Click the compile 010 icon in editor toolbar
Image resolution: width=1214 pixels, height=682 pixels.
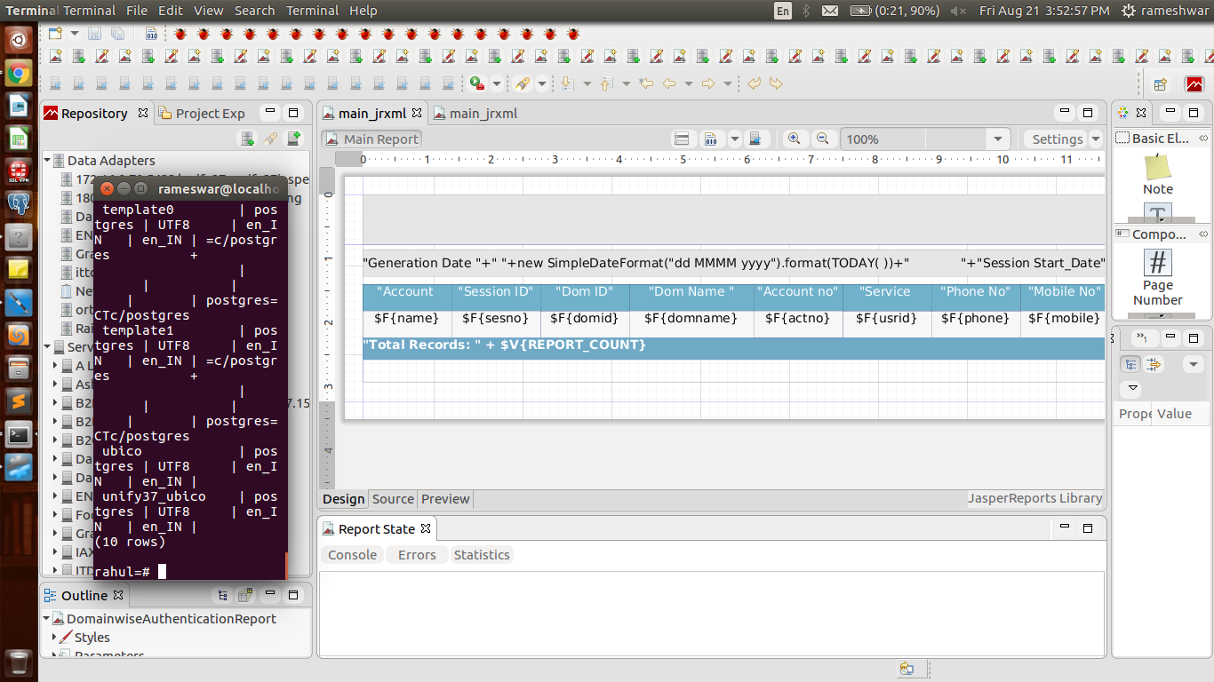[710, 139]
